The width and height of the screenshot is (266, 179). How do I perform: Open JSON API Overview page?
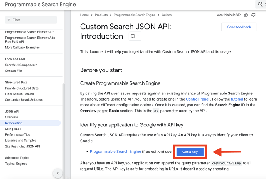click(x=11, y=117)
